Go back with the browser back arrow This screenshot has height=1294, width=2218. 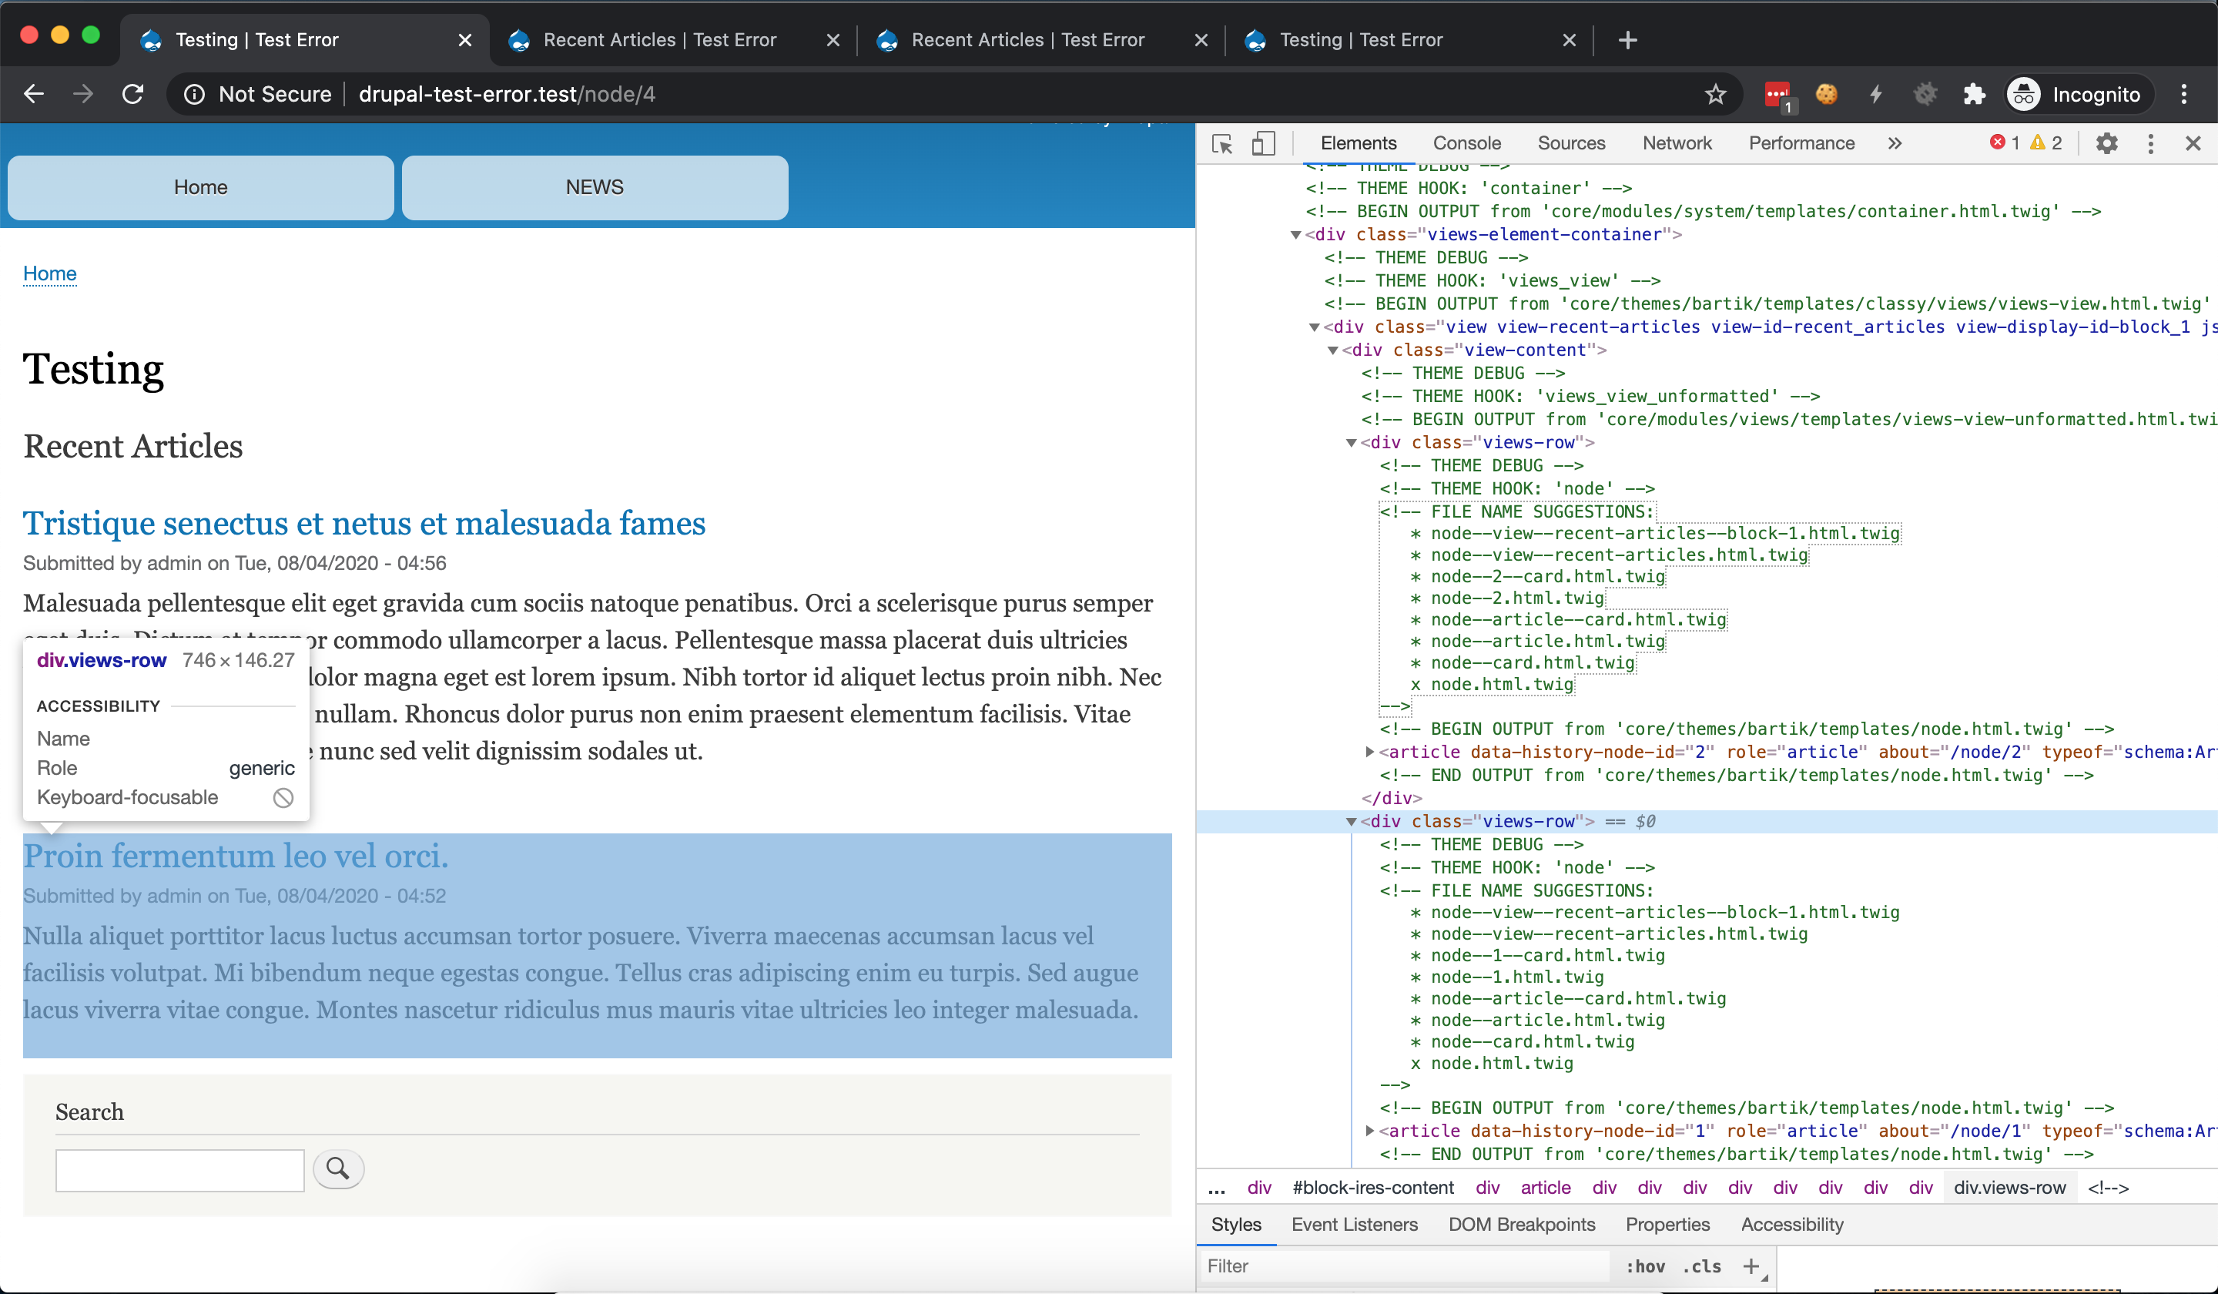click(33, 94)
